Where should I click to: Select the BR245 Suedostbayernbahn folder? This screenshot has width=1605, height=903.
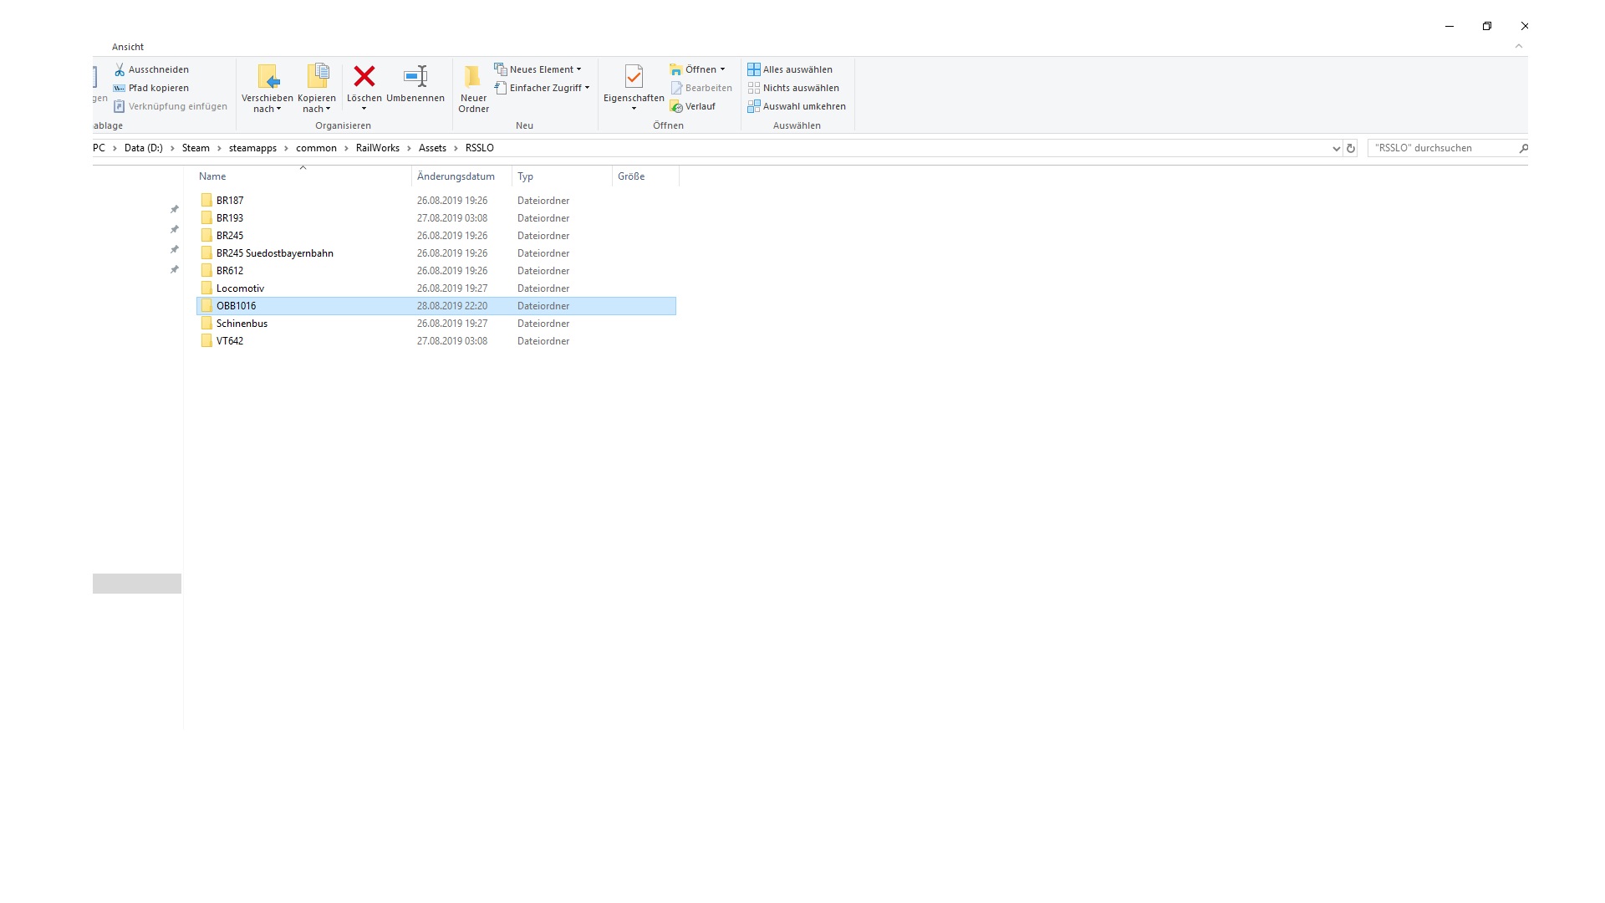click(274, 253)
